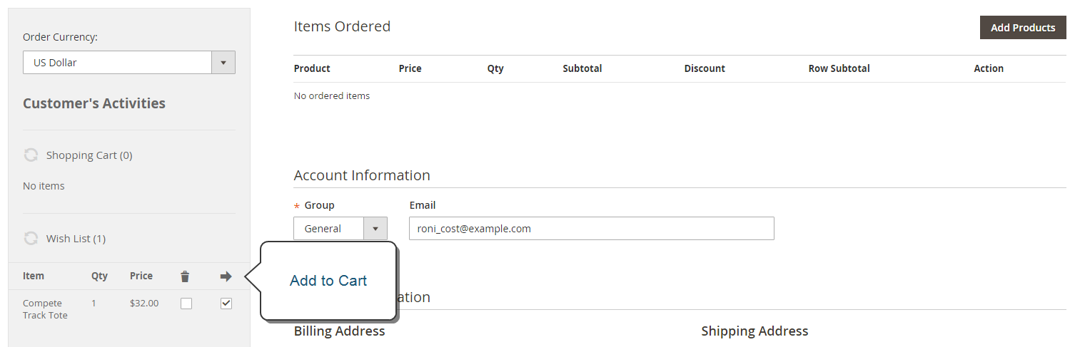Click the Discount column header
The image size is (1075, 347).
click(705, 68)
